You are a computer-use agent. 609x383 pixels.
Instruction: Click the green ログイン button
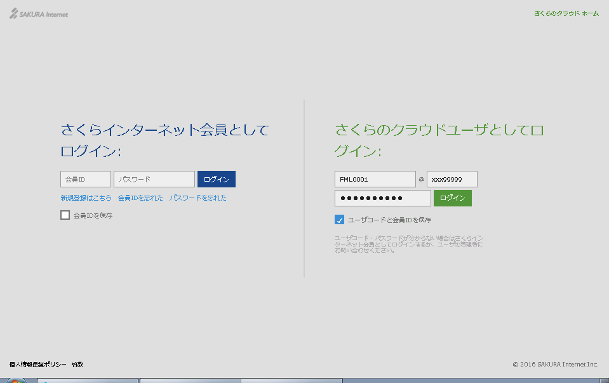tap(453, 198)
